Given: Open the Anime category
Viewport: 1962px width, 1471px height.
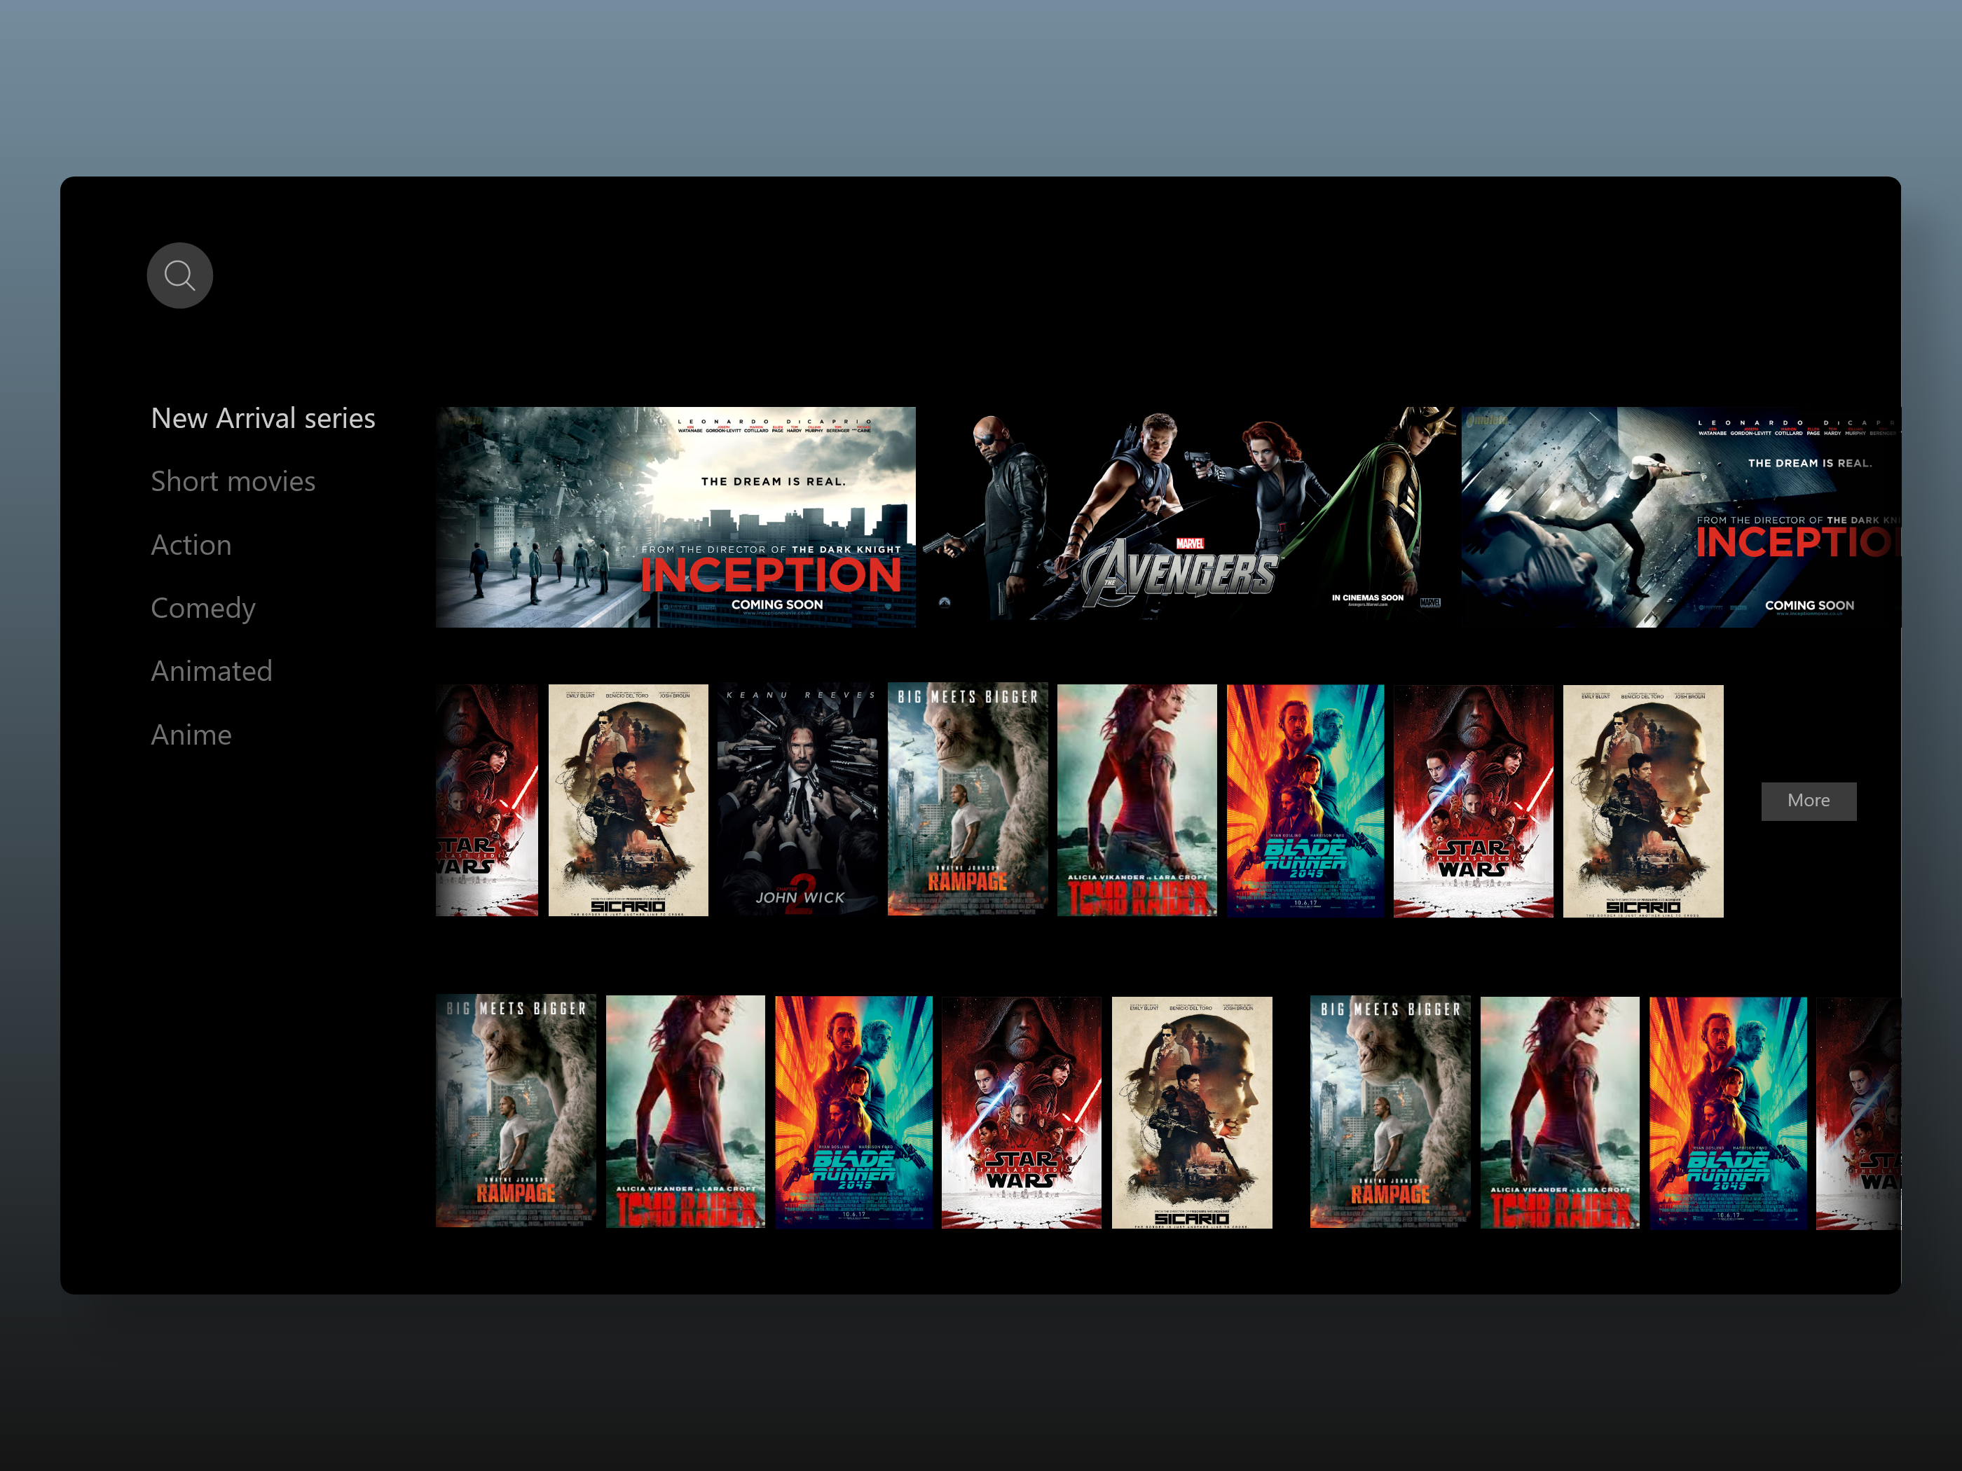Looking at the screenshot, I should (191, 734).
